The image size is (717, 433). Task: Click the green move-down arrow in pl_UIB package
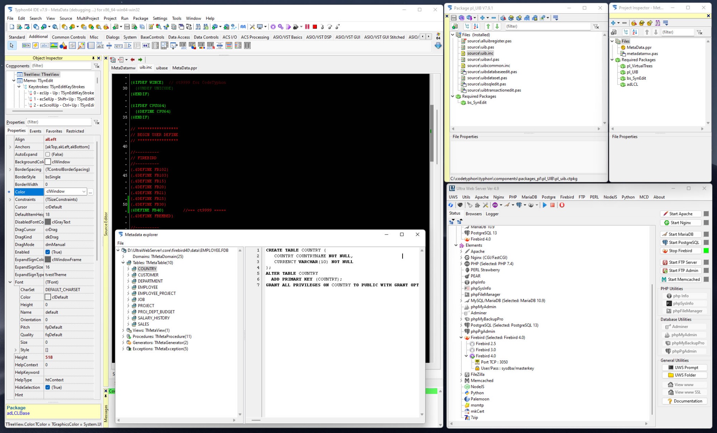pos(497,26)
